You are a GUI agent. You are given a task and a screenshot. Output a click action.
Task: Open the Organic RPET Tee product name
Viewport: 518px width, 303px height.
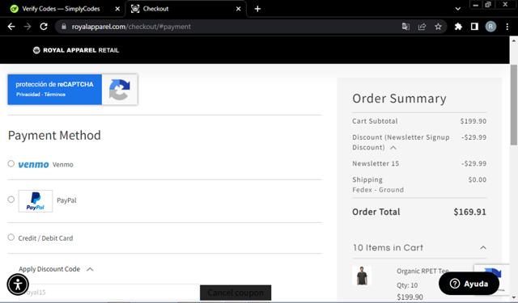[x=422, y=271]
